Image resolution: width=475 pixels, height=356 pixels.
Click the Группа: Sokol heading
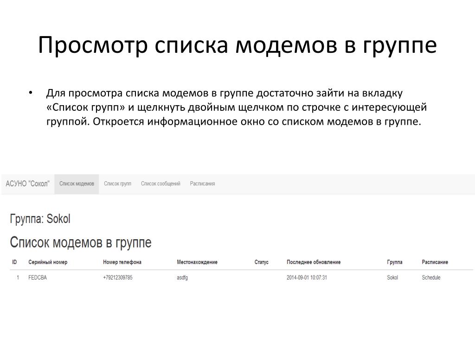pos(40,219)
